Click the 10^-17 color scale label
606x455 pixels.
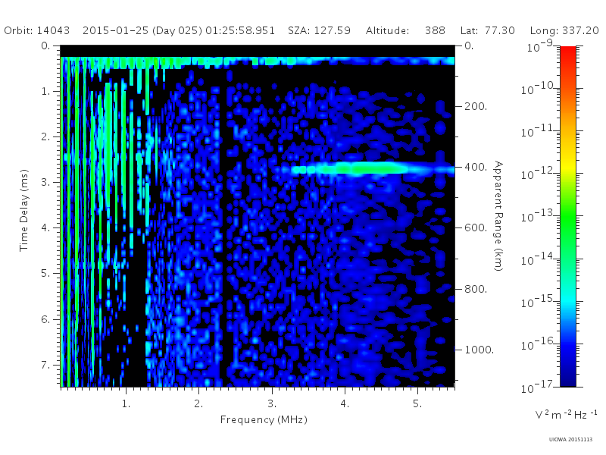tap(539, 387)
